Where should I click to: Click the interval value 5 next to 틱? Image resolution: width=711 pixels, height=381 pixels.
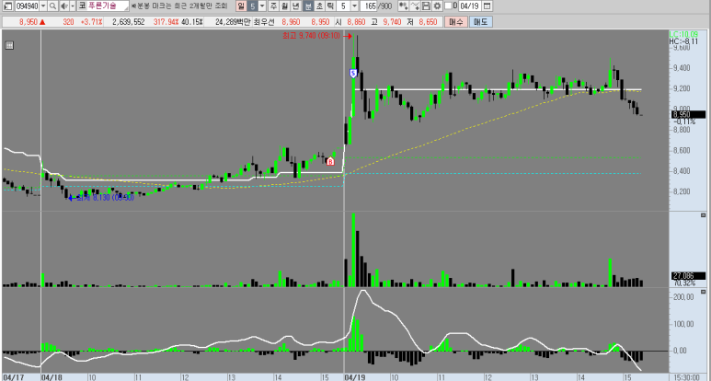pyautogui.click(x=343, y=6)
